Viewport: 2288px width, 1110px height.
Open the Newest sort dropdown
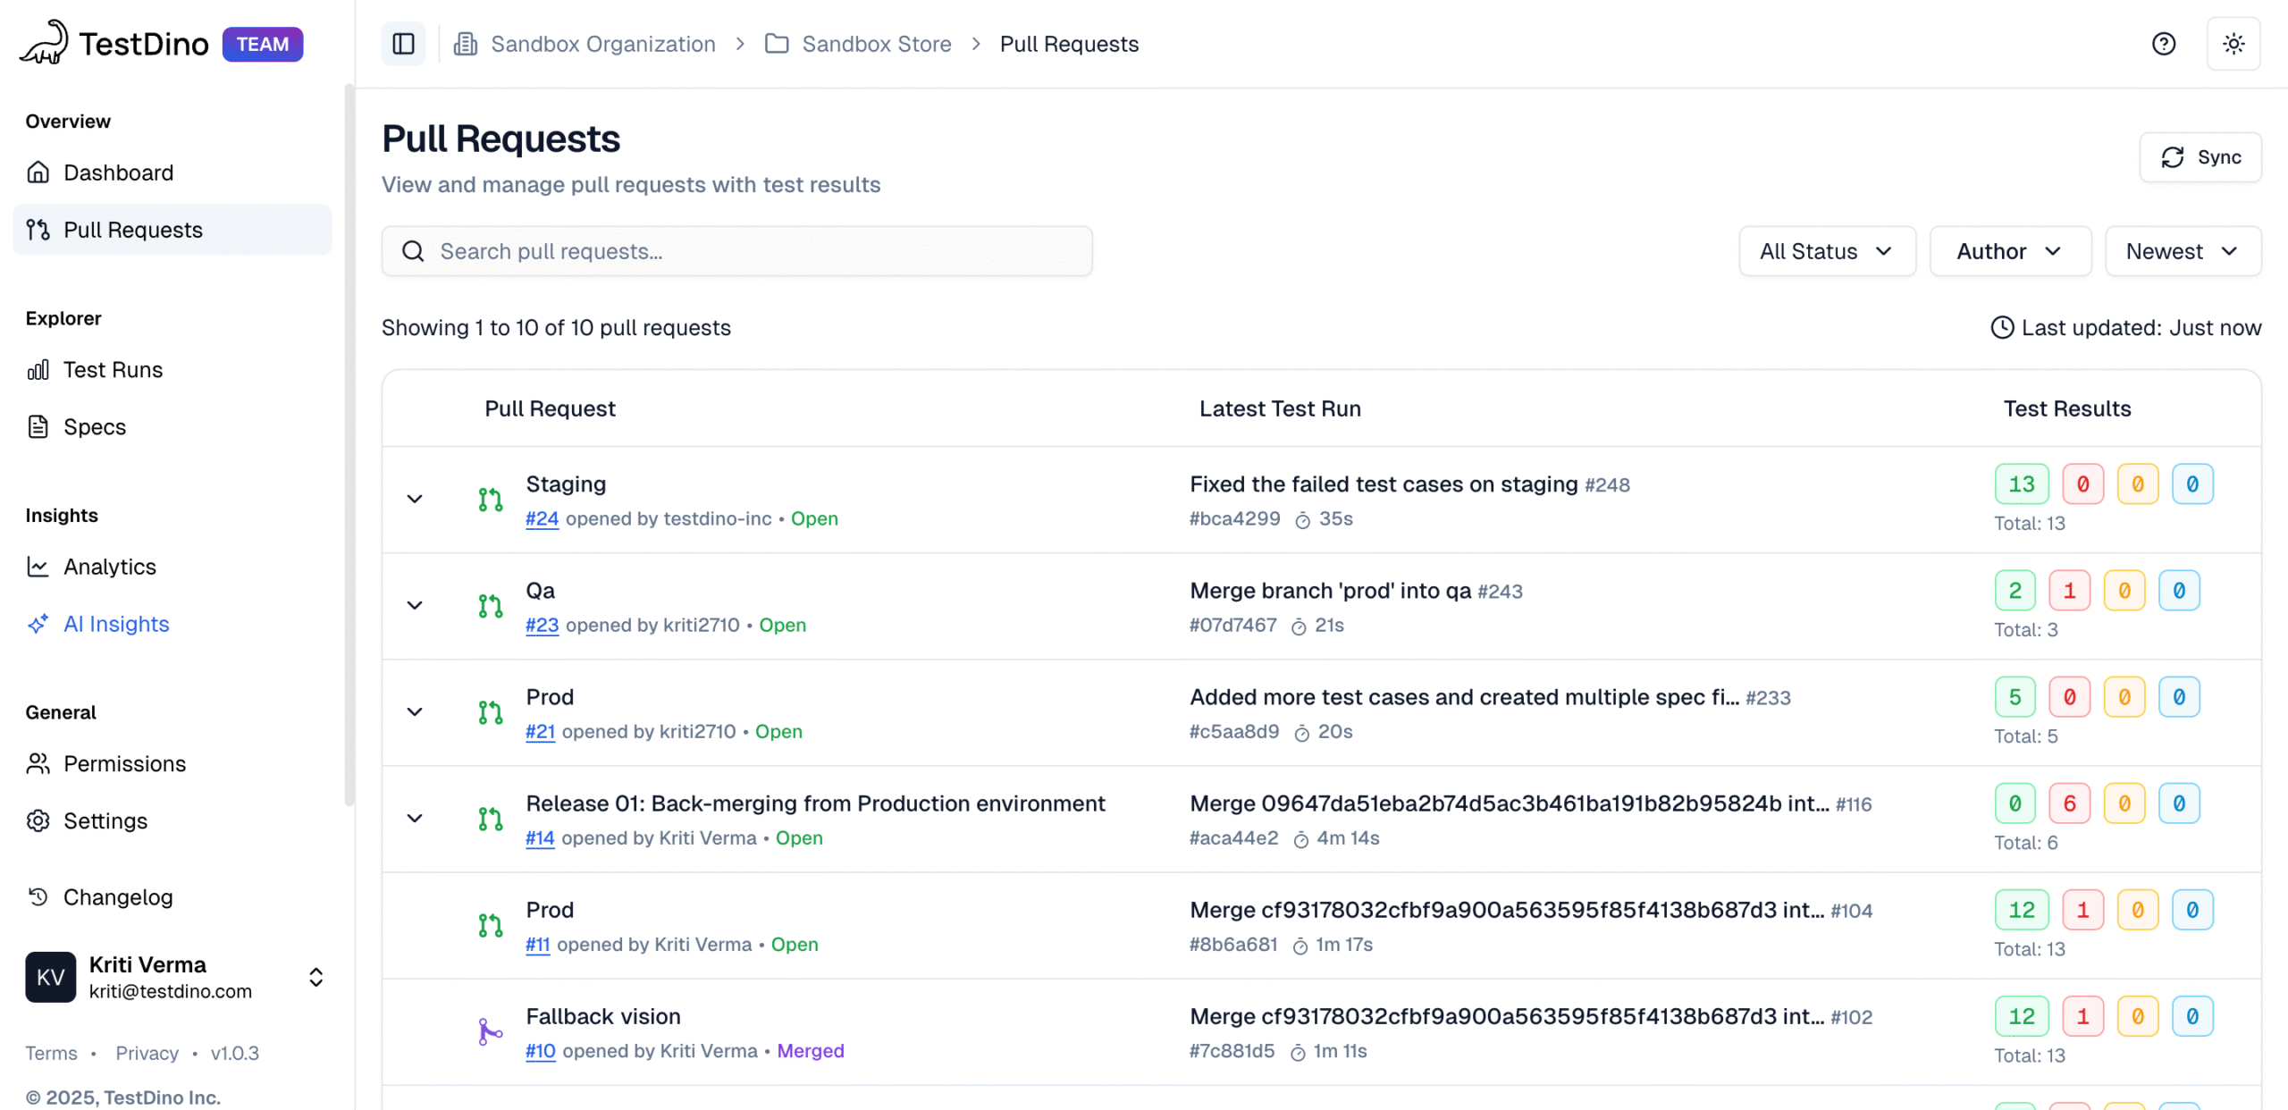(2182, 251)
